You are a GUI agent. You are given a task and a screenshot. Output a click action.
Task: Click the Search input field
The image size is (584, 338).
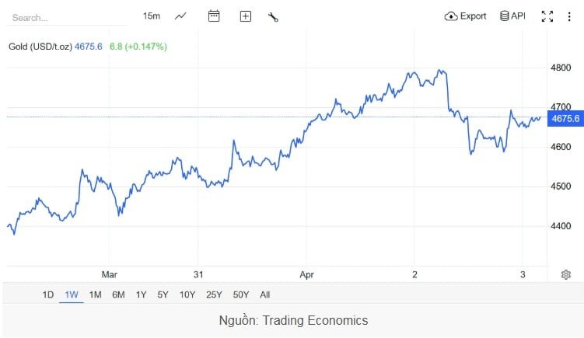point(66,17)
